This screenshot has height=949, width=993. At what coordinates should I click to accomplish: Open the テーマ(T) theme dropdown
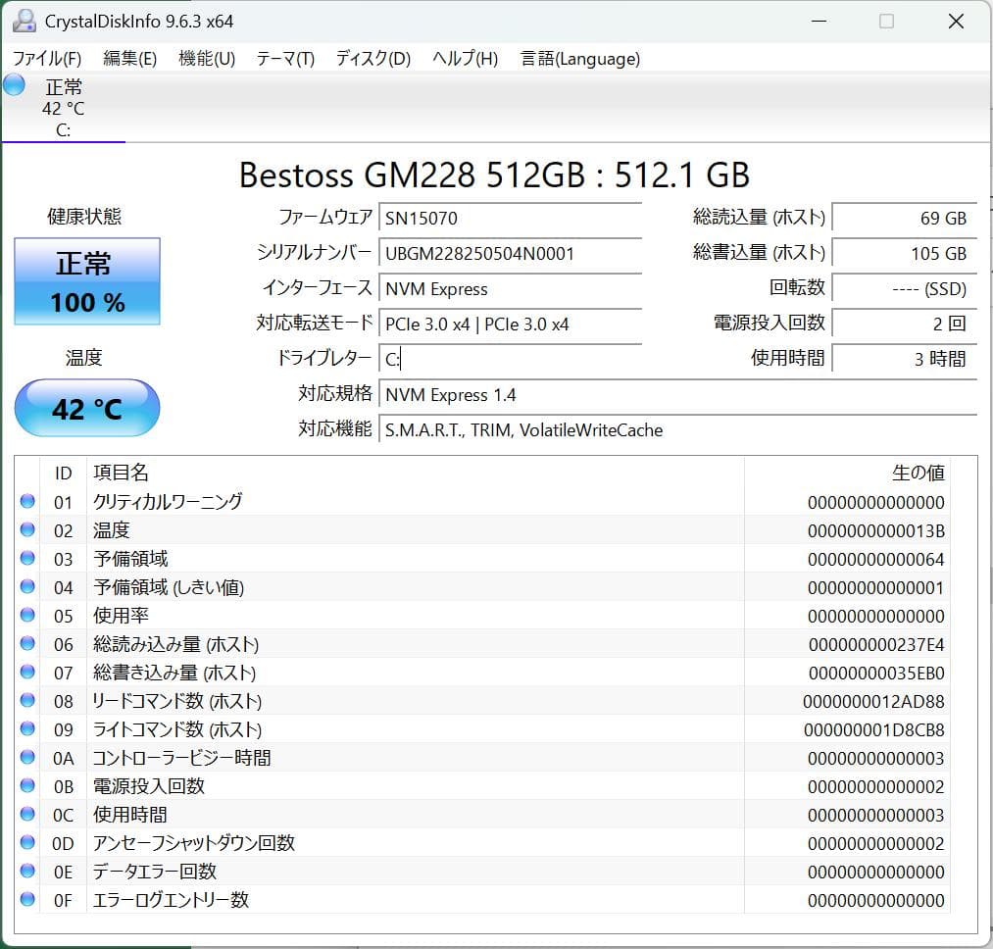click(x=284, y=59)
